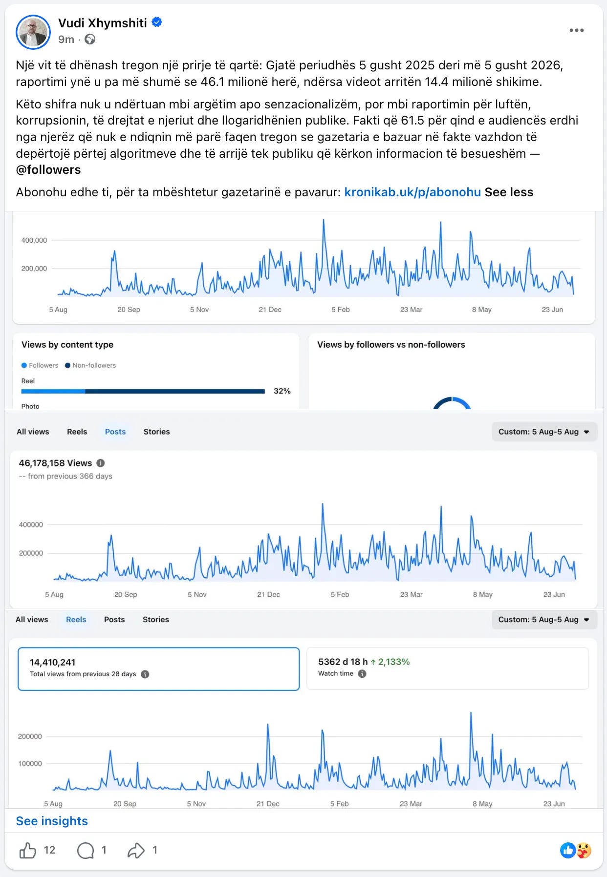Screen dimensions: 607x877
Task: Expand the Custom 5 Aug-5 Aug dropdown in the Posts panel
Action: pos(544,432)
